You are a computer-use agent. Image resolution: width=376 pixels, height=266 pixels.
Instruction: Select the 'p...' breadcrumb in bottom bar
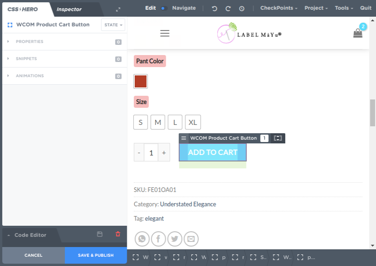(x=307, y=257)
